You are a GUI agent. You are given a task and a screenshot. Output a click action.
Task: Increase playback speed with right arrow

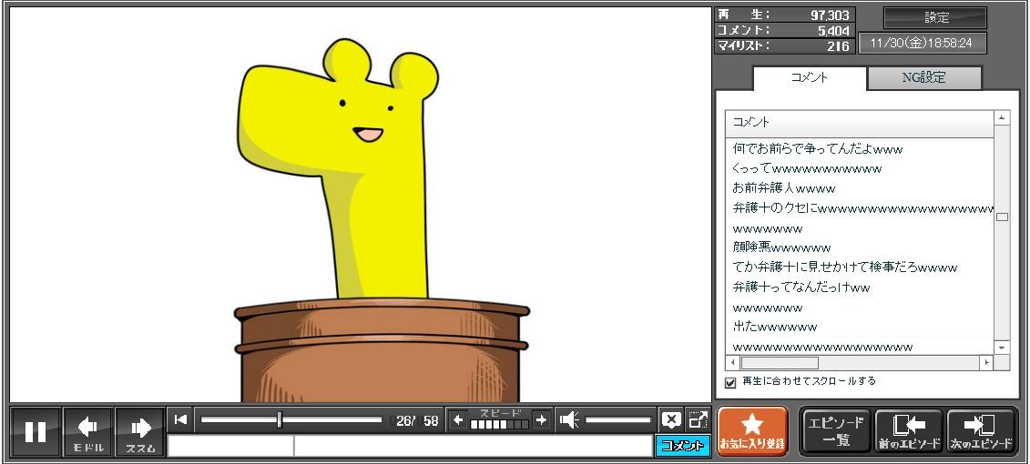point(541,419)
